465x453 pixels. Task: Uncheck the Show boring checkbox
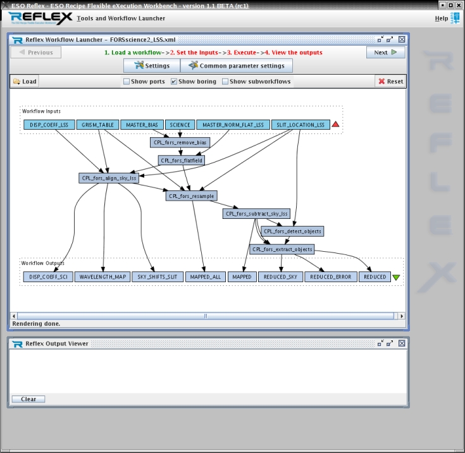pyautogui.click(x=174, y=81)
